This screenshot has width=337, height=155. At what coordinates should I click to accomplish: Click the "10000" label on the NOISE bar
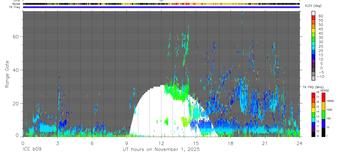330,101
